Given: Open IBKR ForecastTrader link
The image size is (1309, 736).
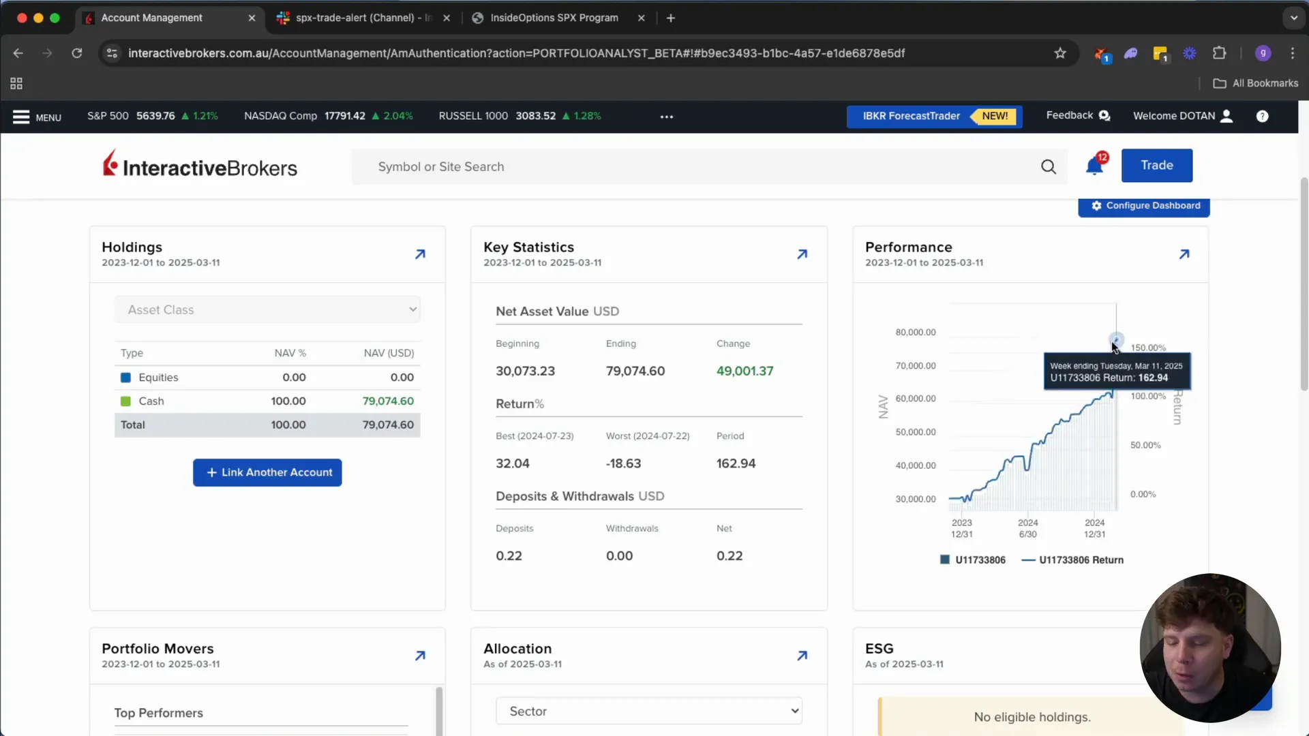Looking at the screenshot, I should tap(934, 117).
